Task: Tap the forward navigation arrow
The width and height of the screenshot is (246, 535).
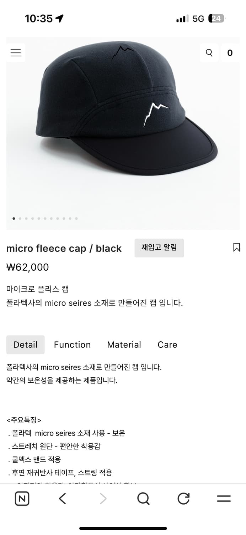Action: pyautogui.click(x=103, y=498)
